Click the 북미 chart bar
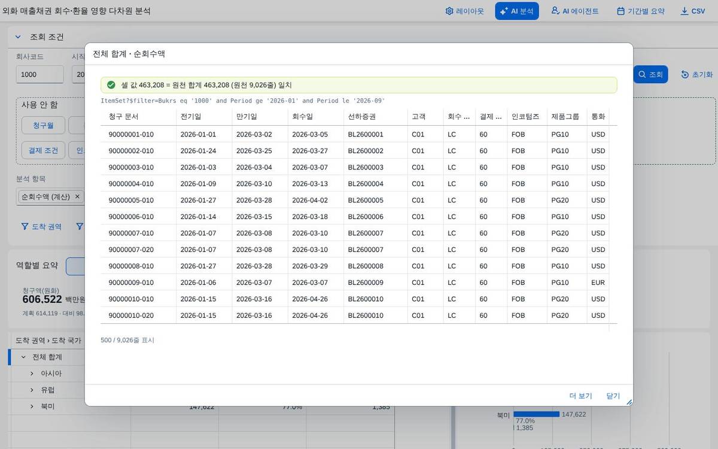The width and height of the screenshot is (718, 449). click(536, 414)
